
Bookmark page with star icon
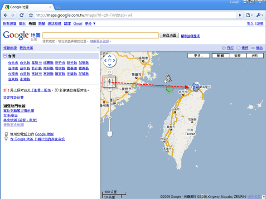(x=31, y=15)
